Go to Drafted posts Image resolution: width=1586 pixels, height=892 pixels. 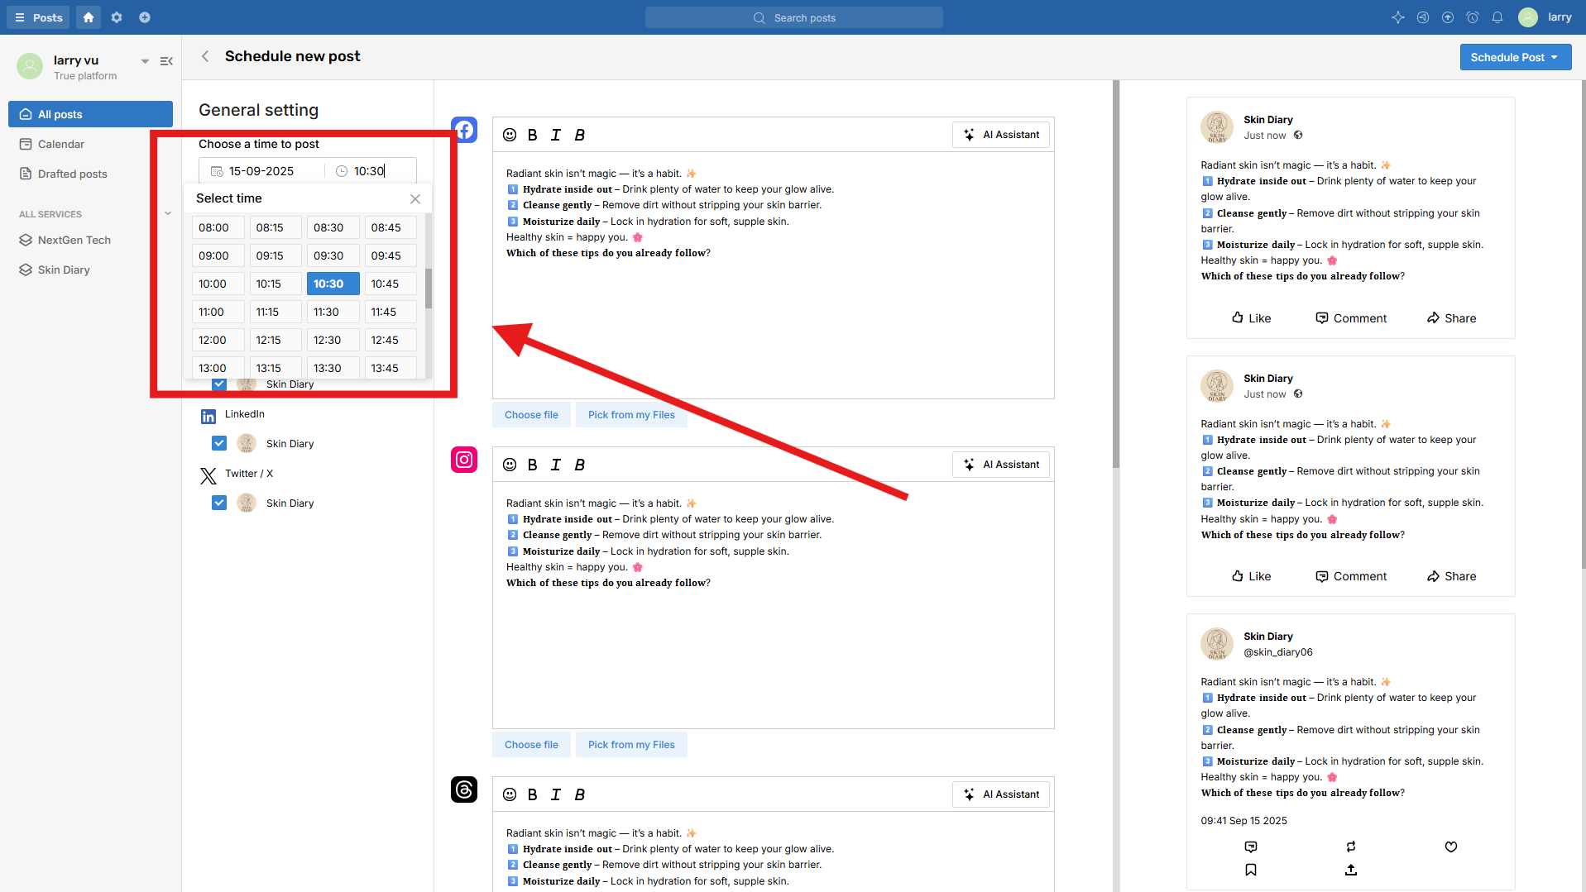[x=72, y=174]
